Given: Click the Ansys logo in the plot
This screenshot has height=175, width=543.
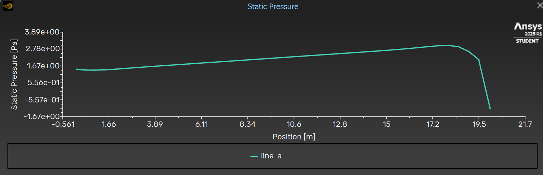Looking at the screenshot, I should pos(528,26).
